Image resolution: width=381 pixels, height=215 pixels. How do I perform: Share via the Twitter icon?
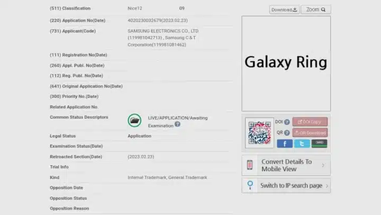tap(302, 144)
